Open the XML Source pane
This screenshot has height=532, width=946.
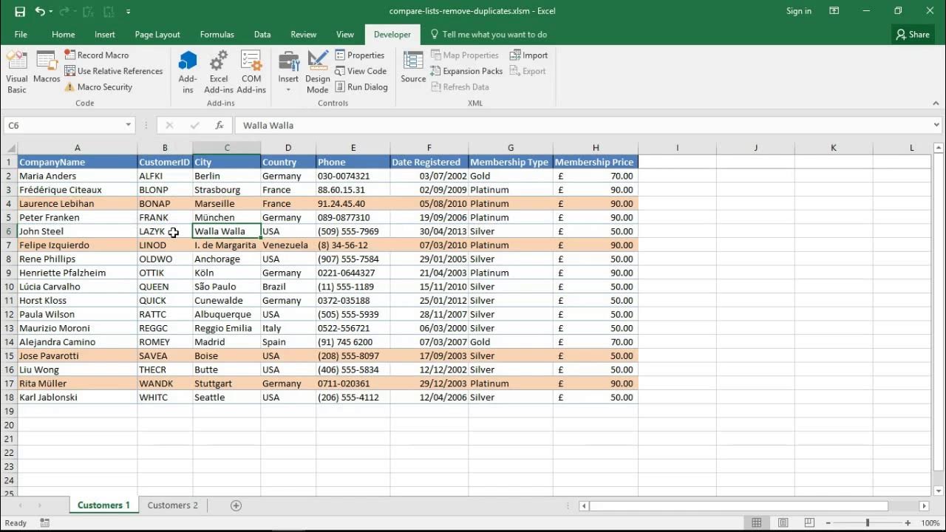point(413,68)
